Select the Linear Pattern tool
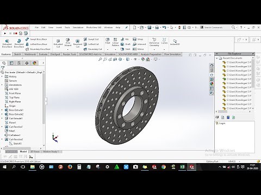This screenshot has width=261, height=195. coord(115,42)
